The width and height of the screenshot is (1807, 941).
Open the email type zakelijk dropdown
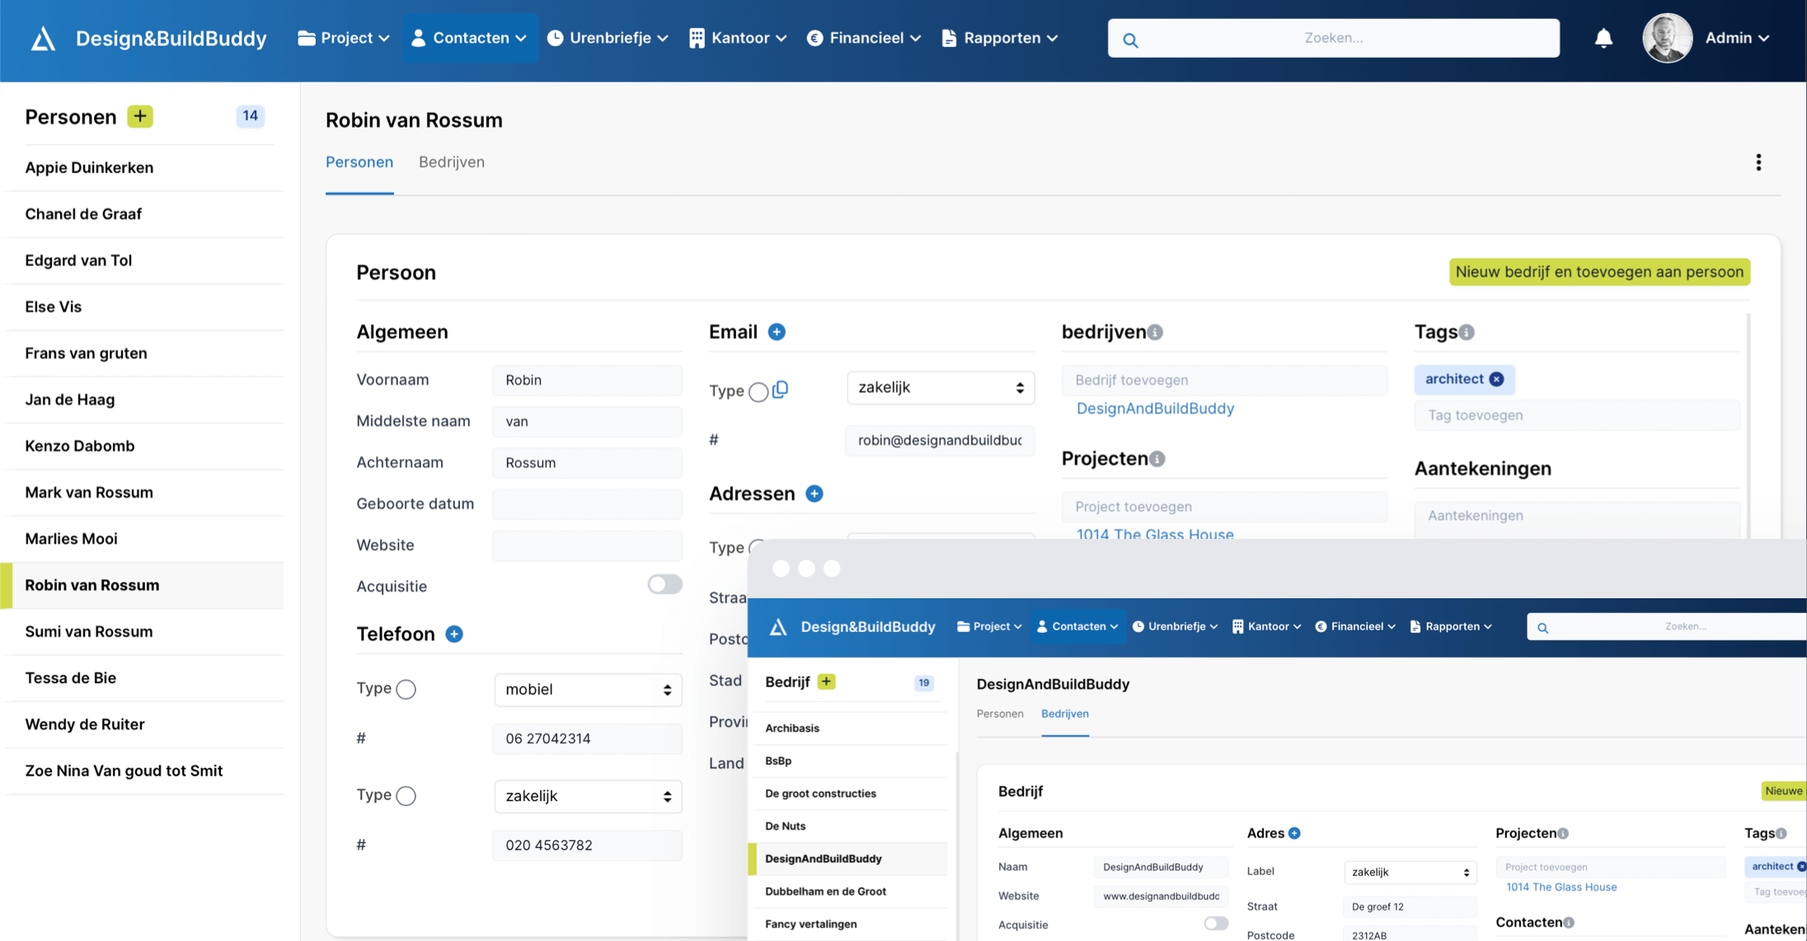coord(941,388)
